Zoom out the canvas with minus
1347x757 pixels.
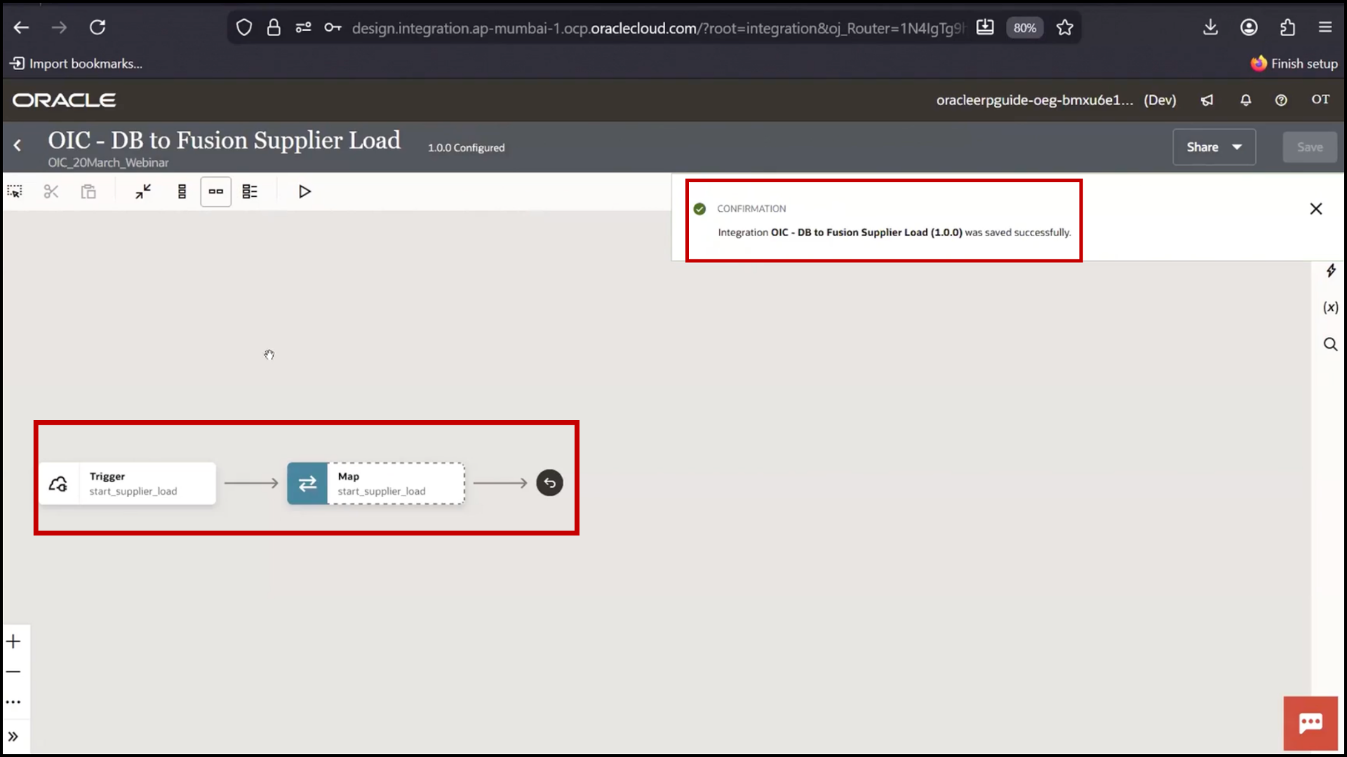click(x=13, y=671)
